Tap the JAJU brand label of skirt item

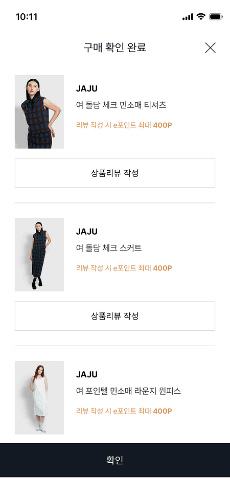(x=87, y=232)
